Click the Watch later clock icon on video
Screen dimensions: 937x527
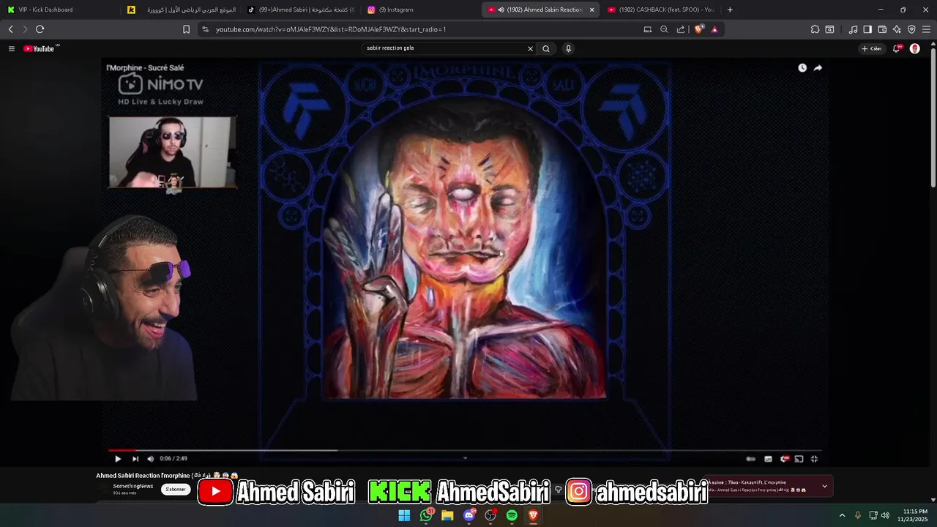pyautogui.click(x=802, y=68)
